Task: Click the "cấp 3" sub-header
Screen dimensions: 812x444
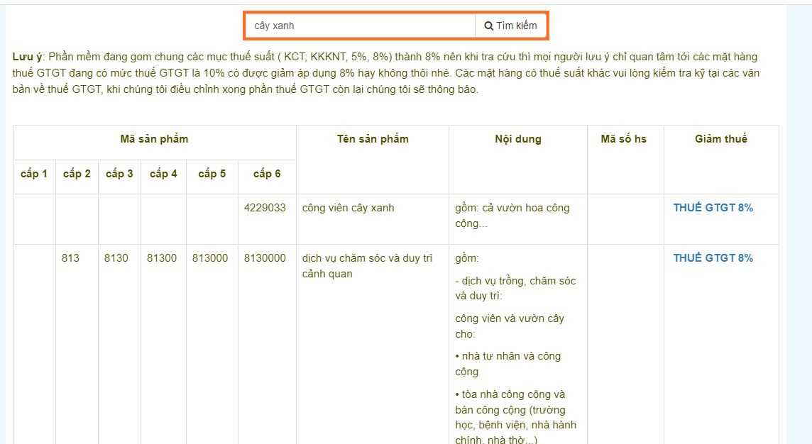Action: point(119,174)
